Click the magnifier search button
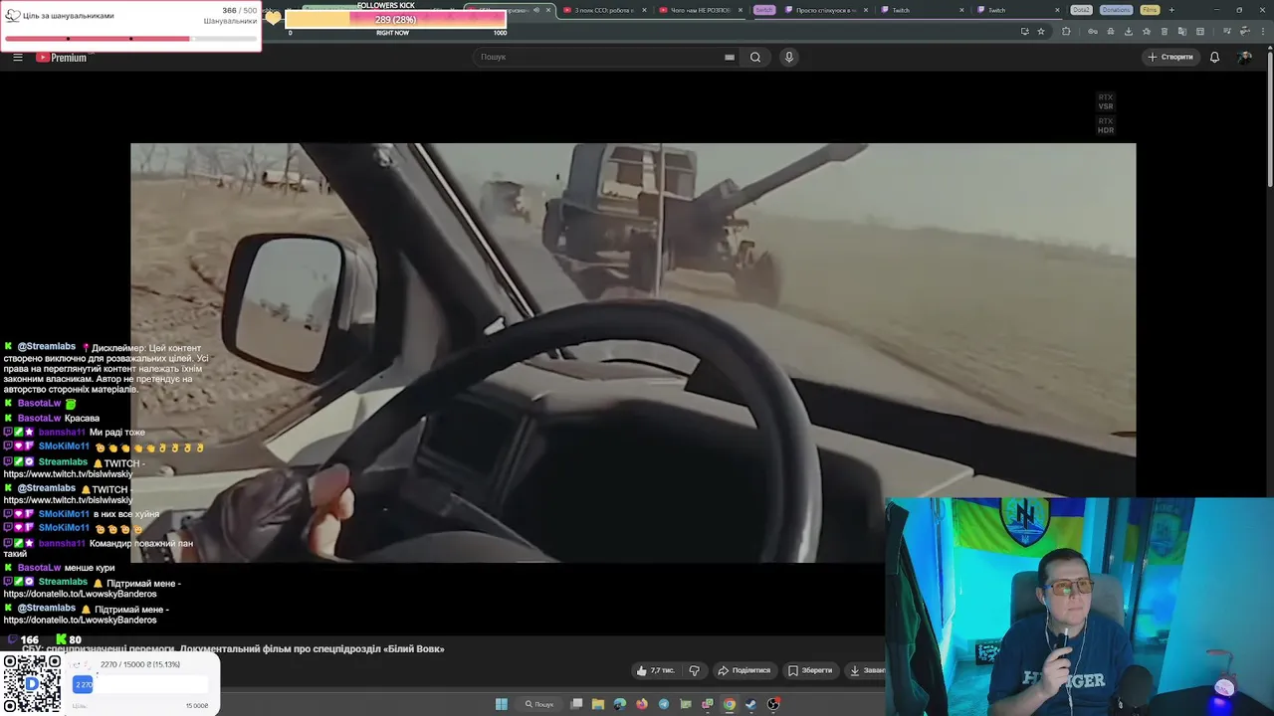Viewport: 1274px width, 716px height. (x=755, y=57)
